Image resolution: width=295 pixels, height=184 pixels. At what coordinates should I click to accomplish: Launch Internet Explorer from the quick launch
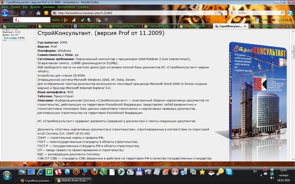click(40, 172)
